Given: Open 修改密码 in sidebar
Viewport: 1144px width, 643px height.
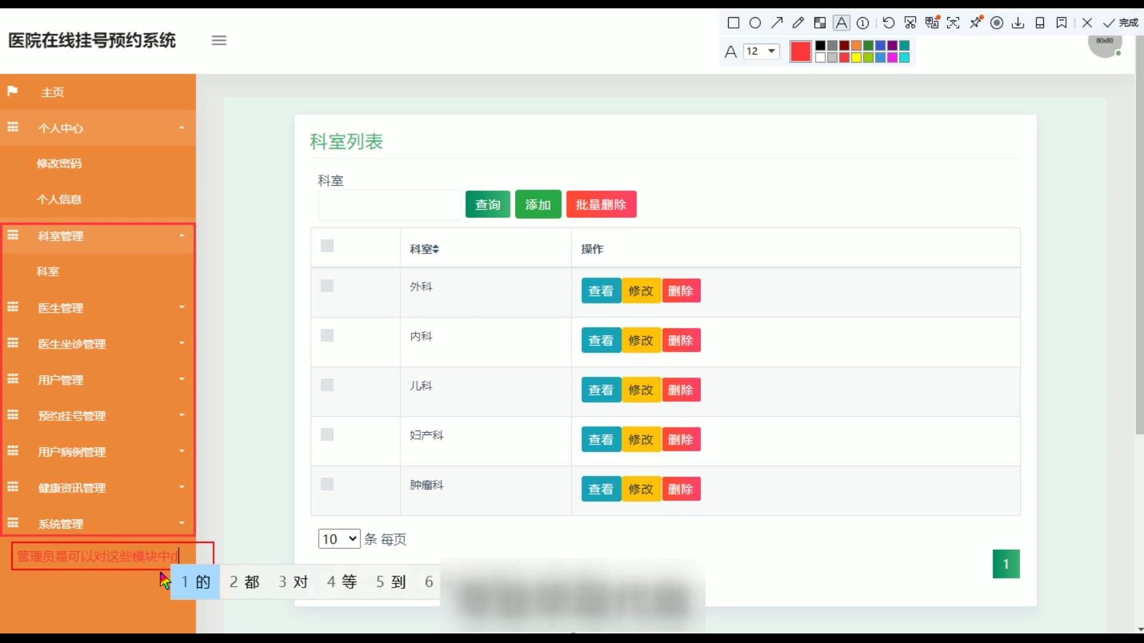Looking at the screenshot, I should click(x=59, y=163).
